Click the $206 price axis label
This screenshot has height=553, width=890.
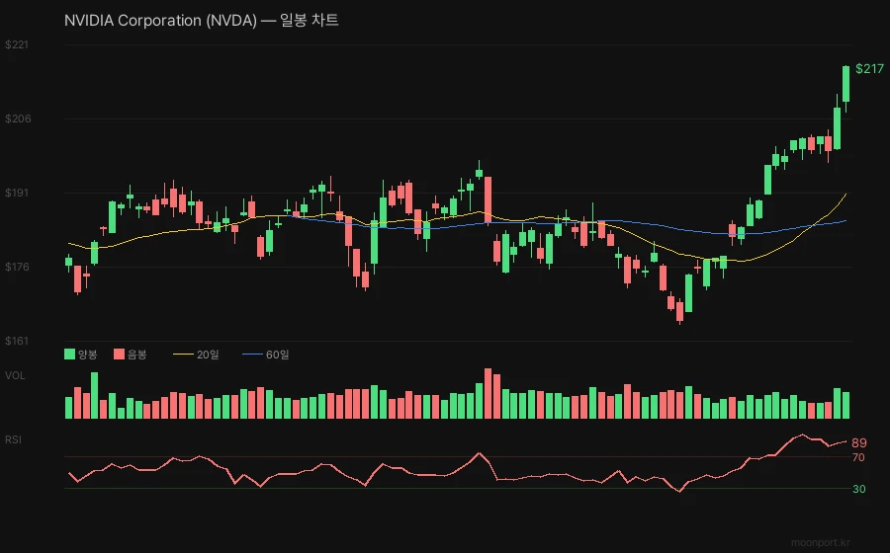[x=17, y=118]
